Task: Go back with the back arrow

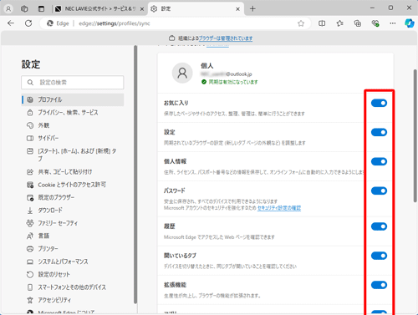Action: [11, 23]
